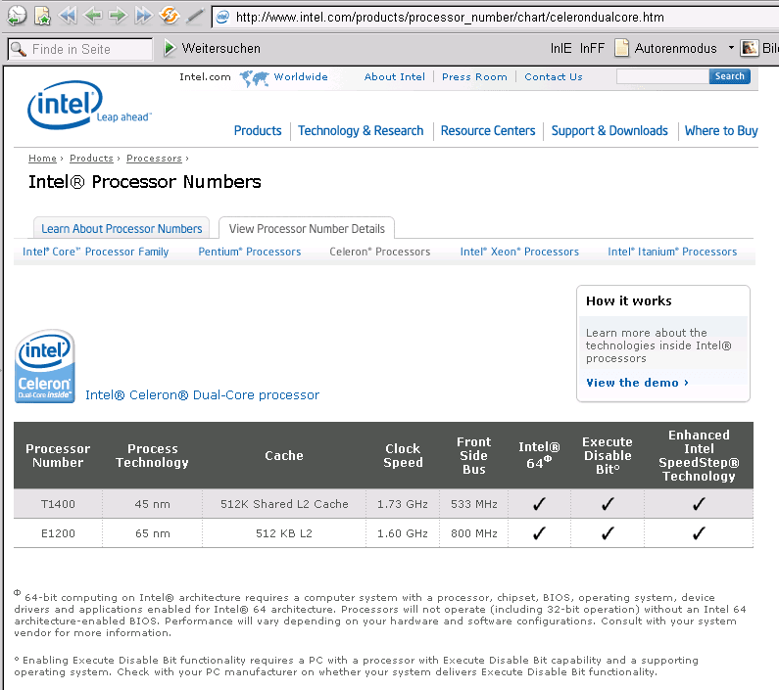Viewport: 779px width, 690px height.
Task: Open the Worldwide link
Action: click(x=301, y=77)
